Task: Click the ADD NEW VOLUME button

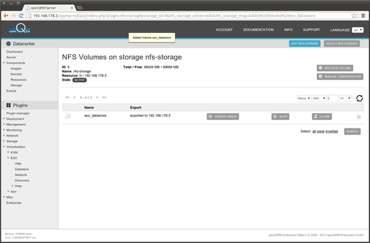Action: click(x=335, y=68)
